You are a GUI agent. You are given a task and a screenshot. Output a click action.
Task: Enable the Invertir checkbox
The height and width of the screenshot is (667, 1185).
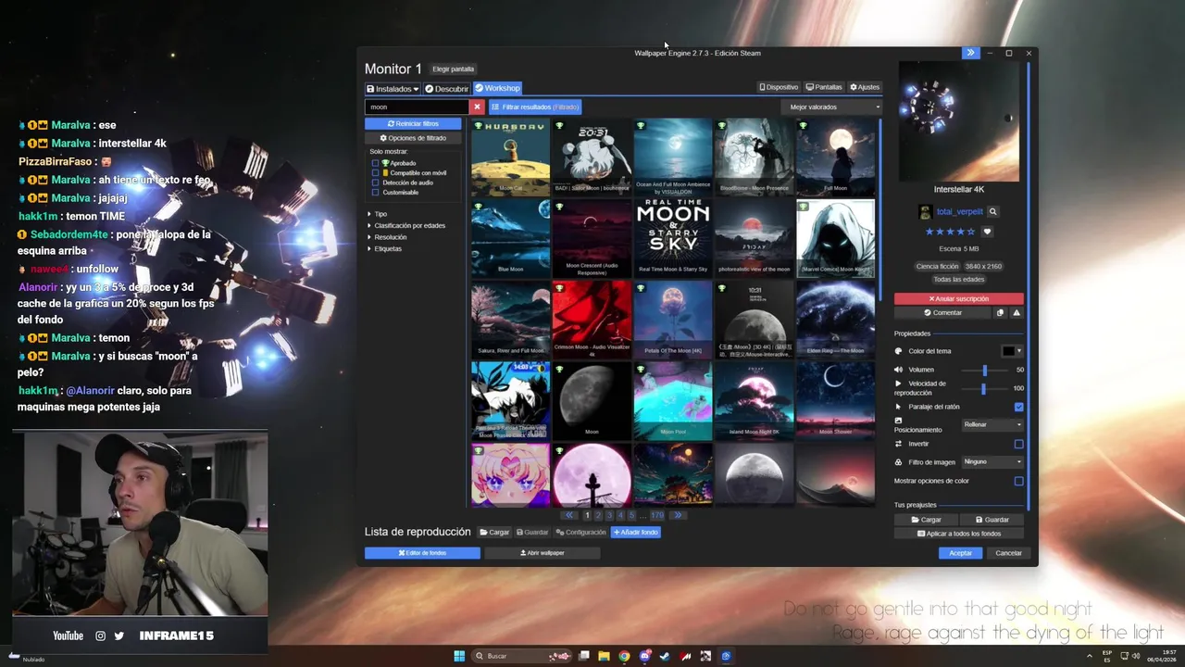point(1018,444)
